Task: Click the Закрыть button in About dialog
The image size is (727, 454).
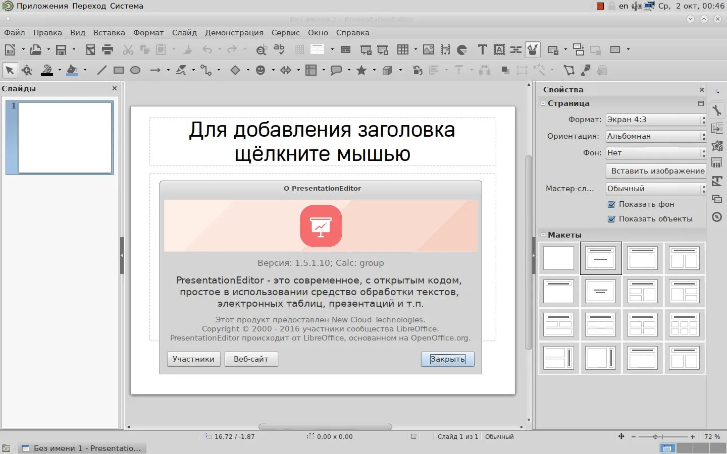Action: pyautogui.click(x=448, y=359)
